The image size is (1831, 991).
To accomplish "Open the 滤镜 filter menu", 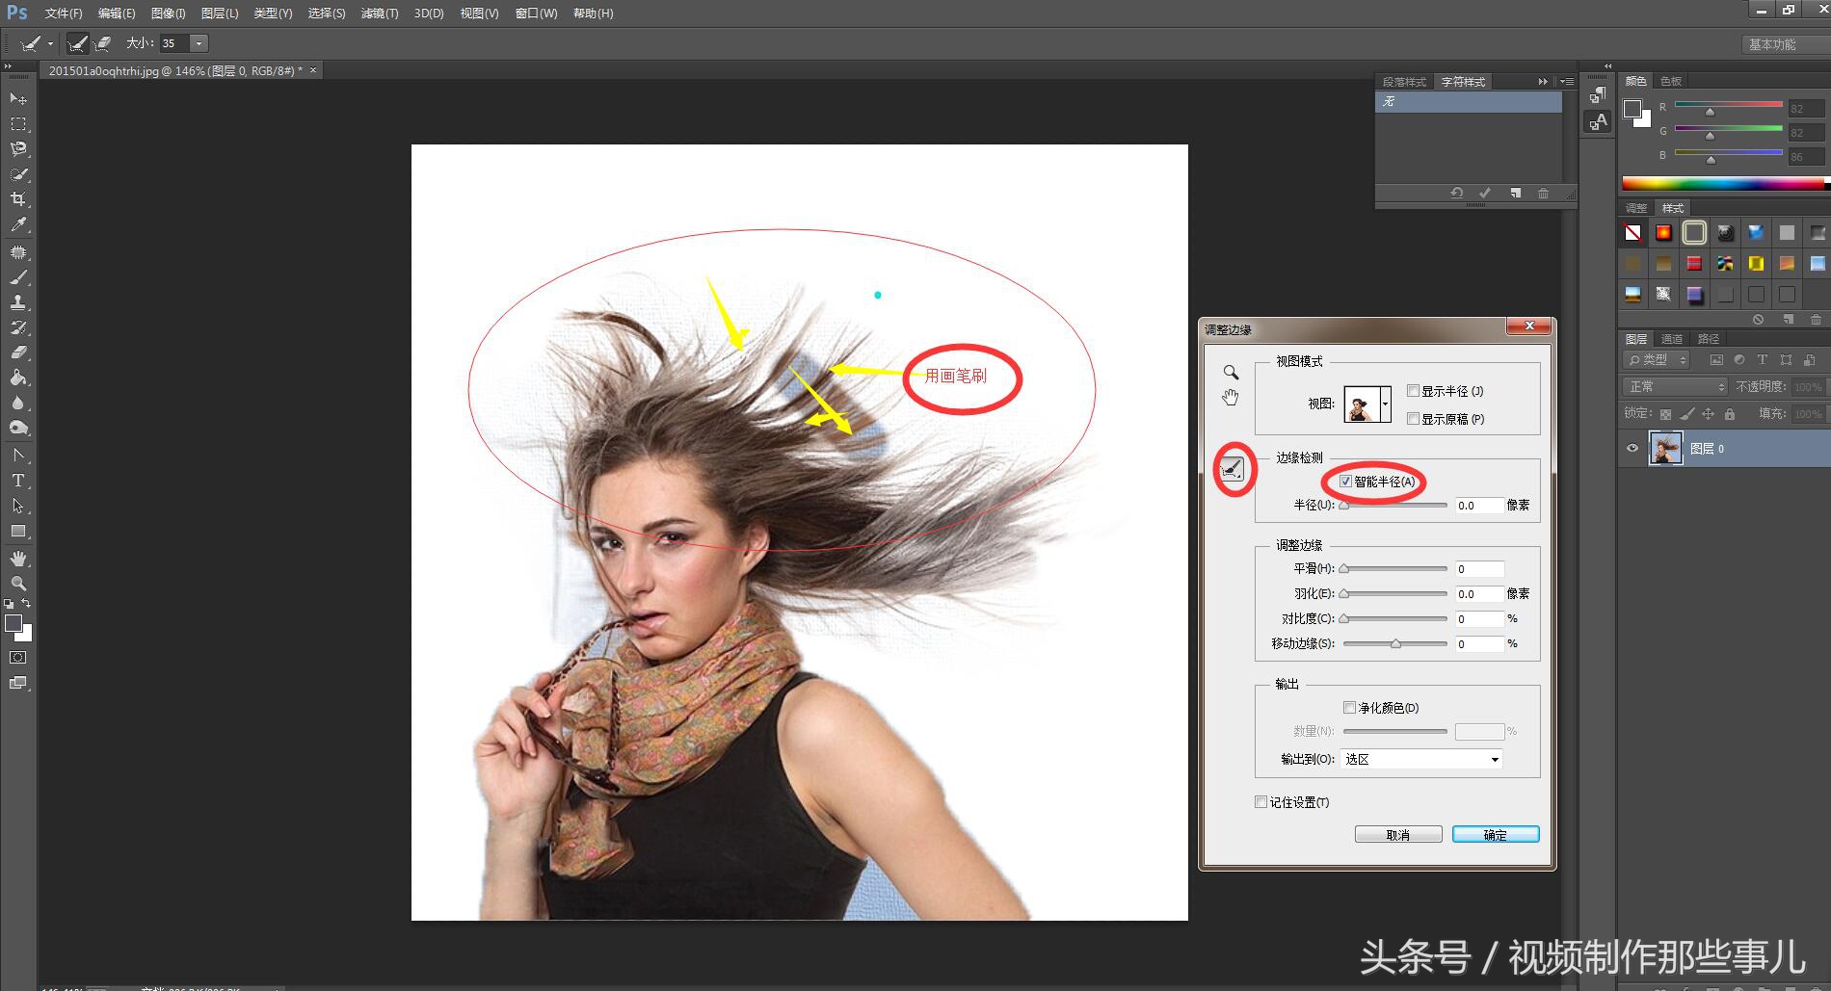I will coord(379,13).
